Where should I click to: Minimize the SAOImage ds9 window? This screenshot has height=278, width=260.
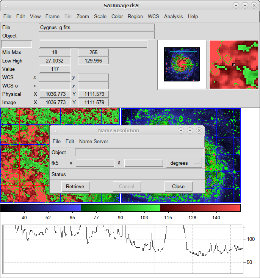point(236,6)
